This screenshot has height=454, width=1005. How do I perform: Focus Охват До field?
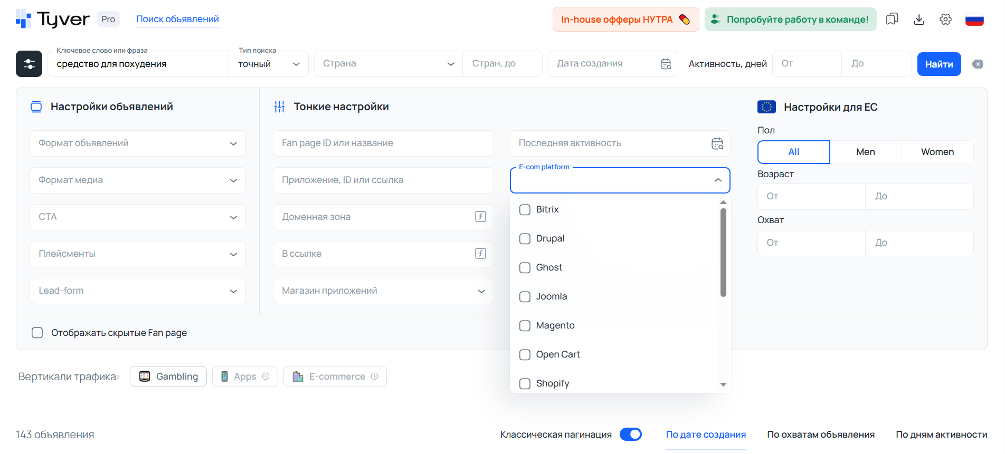[919, 243]
